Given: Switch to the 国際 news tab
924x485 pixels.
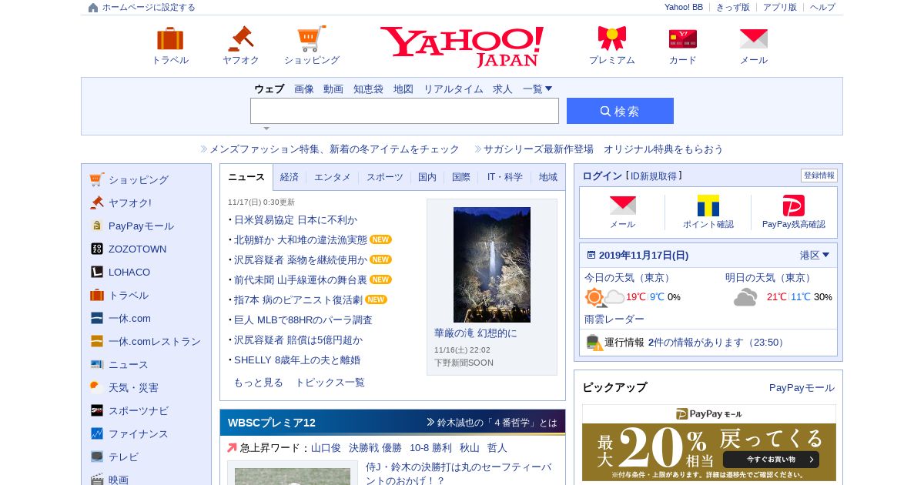Looking at the screenshot, I should pyautogui.click(x=461, y=177).
